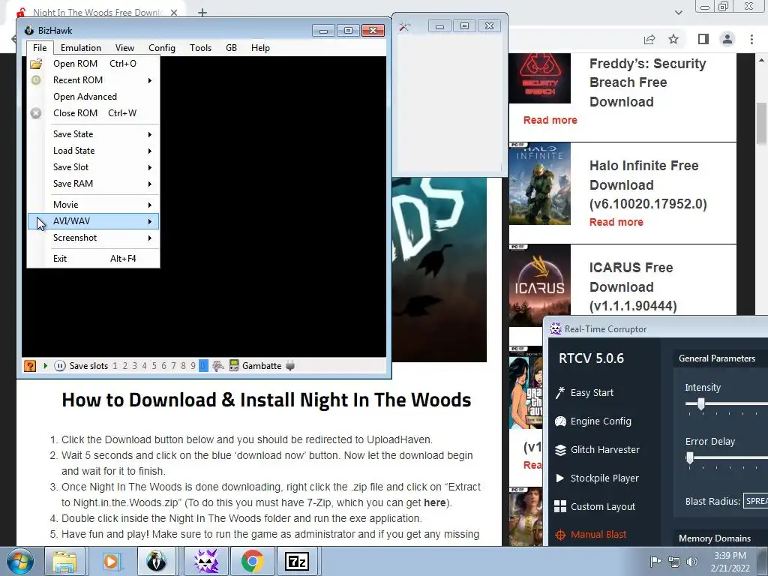Open Halo Infinite Free Download link
Image resolution: width=768 pixels, height=576 pixels.
coord(648,184)
